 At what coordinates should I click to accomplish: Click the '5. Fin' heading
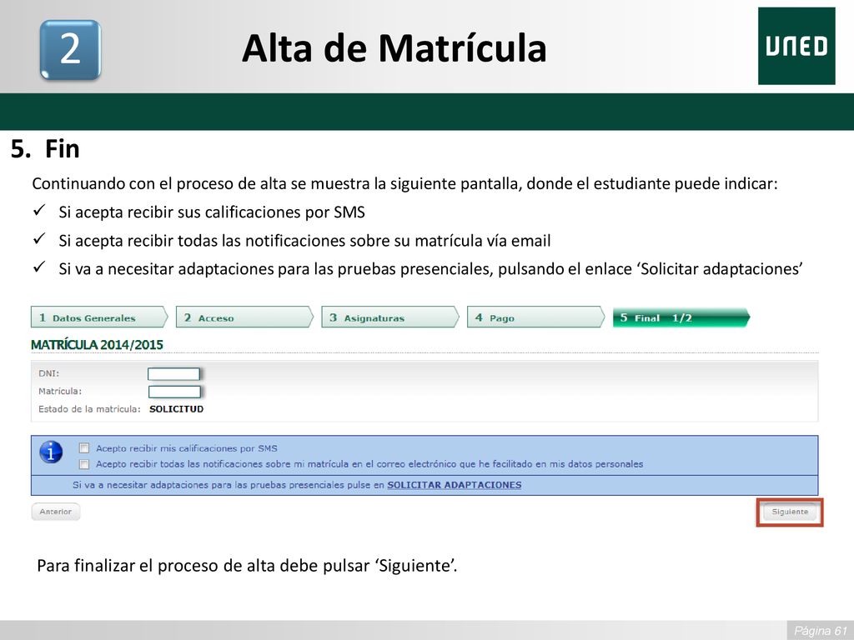coord(45,148)
